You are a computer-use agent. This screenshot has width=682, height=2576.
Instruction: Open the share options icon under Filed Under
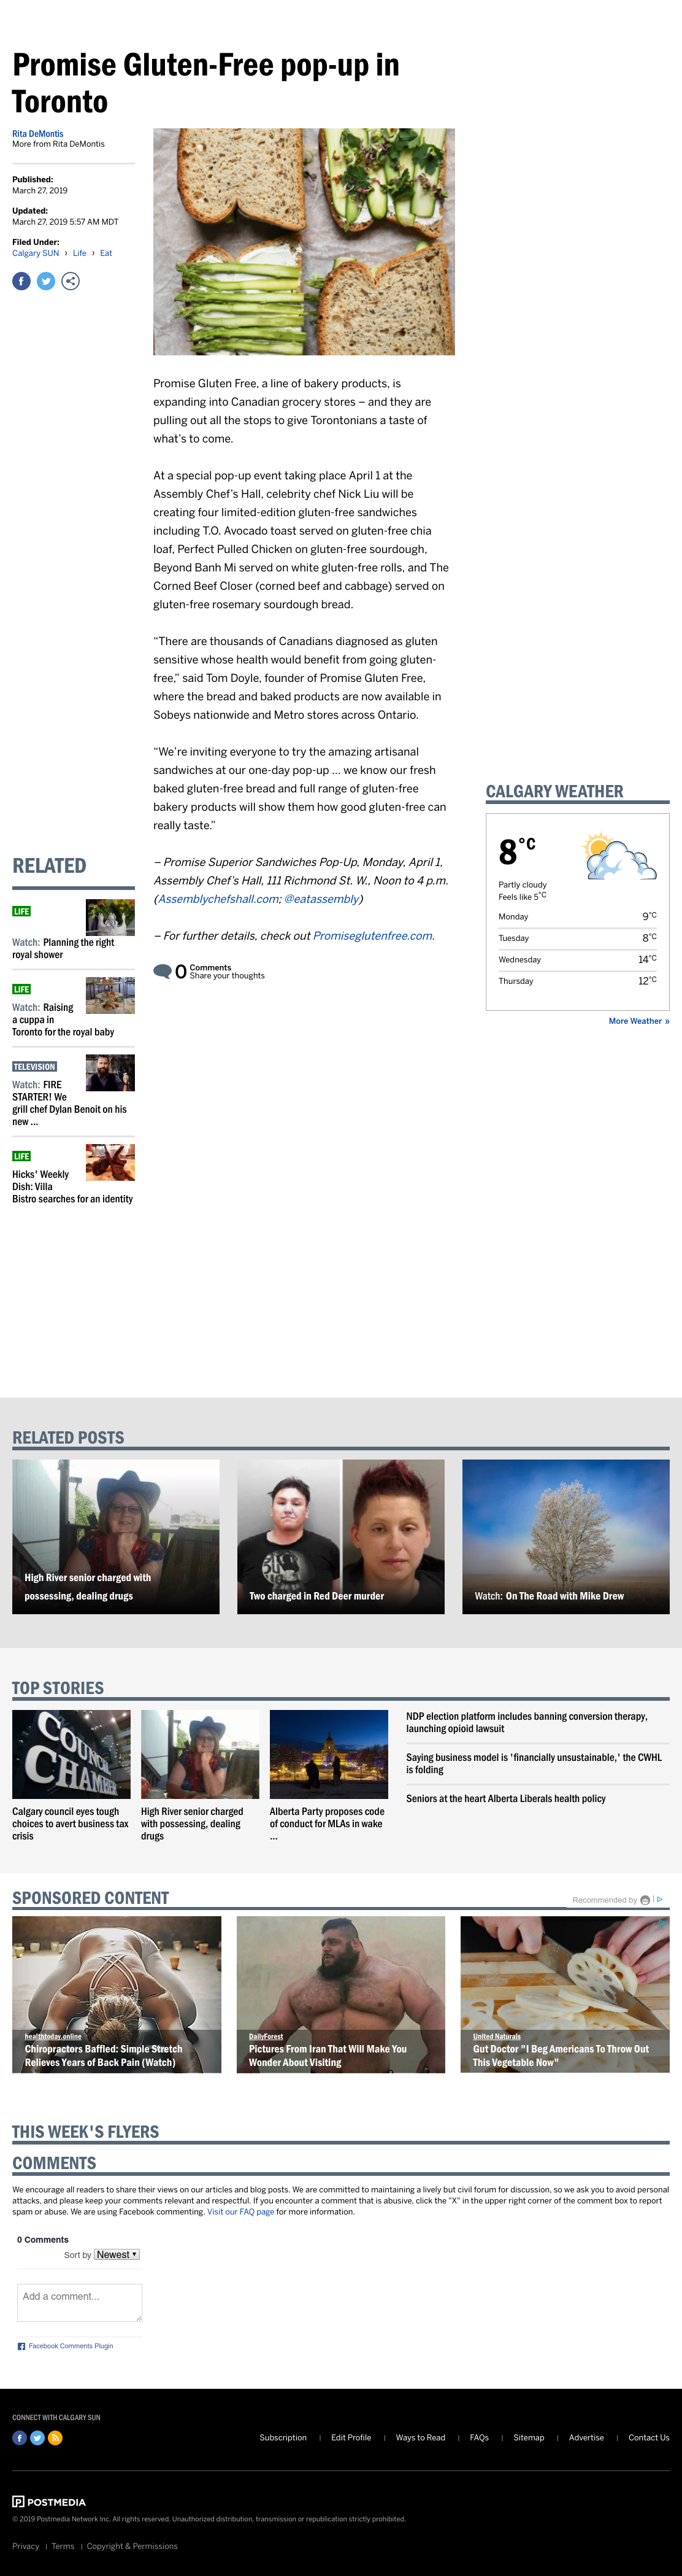click(x=71, y=282)
